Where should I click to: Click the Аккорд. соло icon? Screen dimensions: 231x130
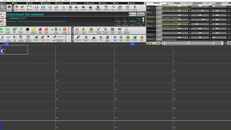click(x=77, y=30)
